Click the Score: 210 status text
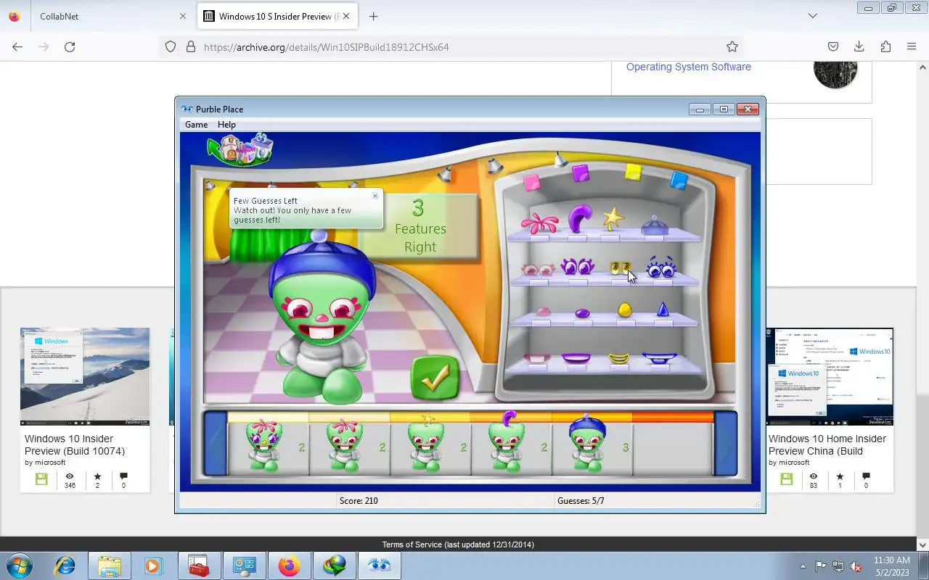The width and height of the screenshot is (929, 580). point(359,501)
